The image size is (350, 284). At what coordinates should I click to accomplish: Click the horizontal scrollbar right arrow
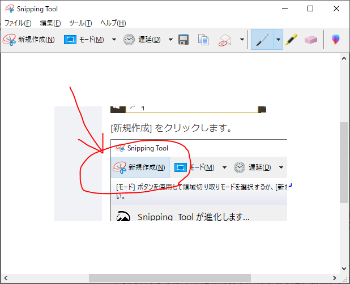tap(334, 278)
